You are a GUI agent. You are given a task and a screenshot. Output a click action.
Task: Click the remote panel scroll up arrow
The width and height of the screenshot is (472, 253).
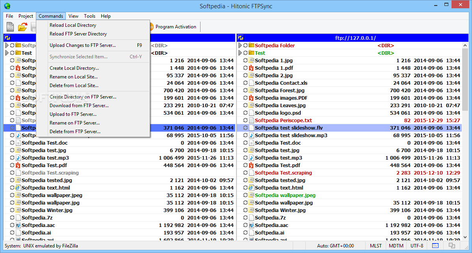pyautogui.click(x=465, y=45)
